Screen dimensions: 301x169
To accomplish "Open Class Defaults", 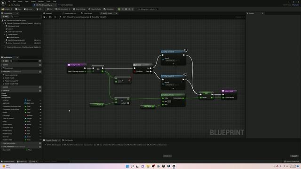I will pos(95,9).
